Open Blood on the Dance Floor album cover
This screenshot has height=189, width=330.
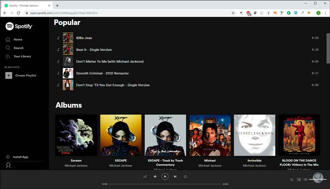click(299, 135)
